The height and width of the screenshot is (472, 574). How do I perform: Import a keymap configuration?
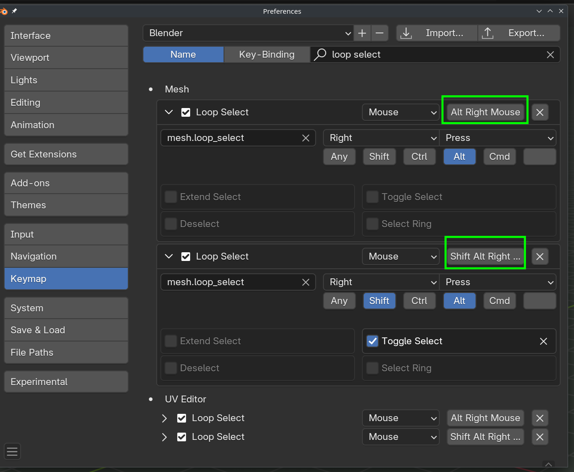437,33
